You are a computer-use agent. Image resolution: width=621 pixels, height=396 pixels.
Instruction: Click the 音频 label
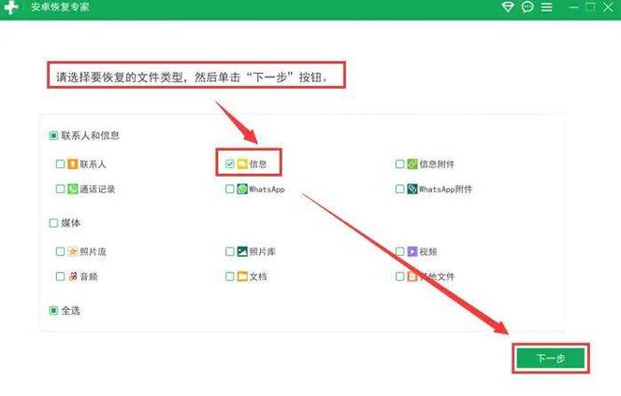[89, 276]
